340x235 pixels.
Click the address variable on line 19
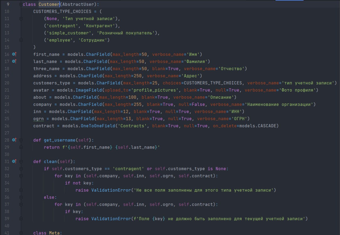[x=42, y=76]
